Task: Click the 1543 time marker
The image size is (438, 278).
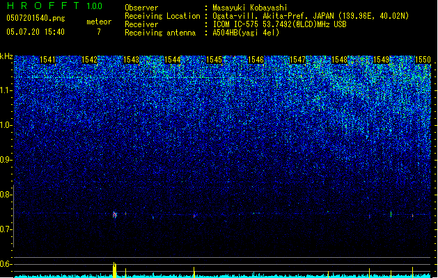Action: point(131,60)
